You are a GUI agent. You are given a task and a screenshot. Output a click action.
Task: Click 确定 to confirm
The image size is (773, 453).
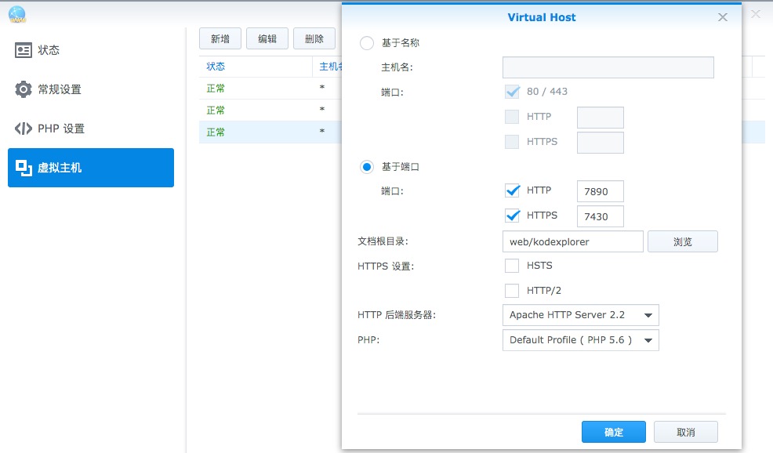tap(614, 432)
